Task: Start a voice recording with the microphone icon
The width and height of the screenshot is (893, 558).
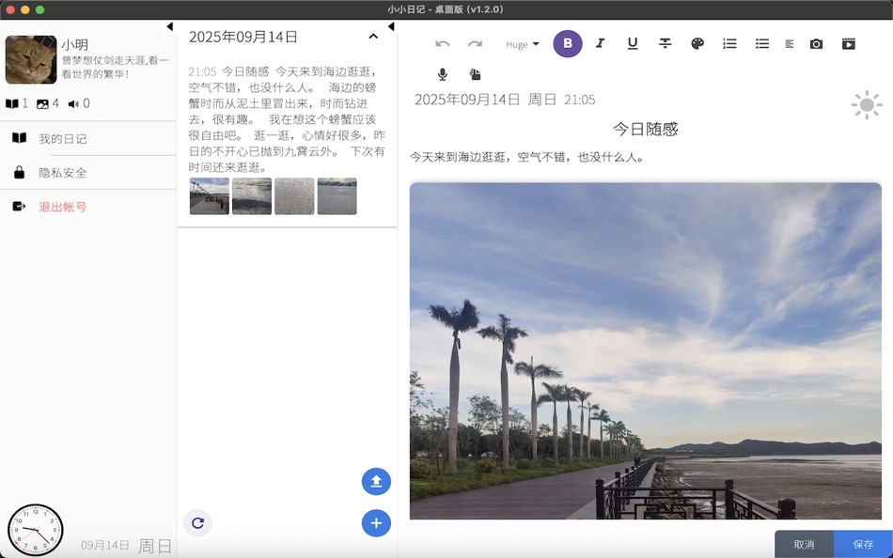Action: (x=442, y=74)
